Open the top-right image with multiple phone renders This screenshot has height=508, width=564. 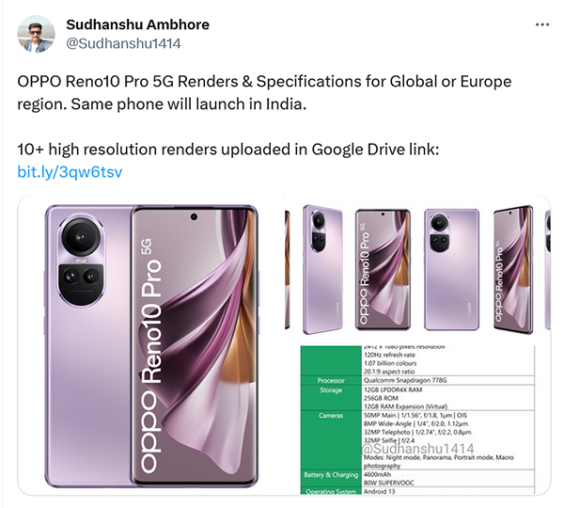[417, 268]
